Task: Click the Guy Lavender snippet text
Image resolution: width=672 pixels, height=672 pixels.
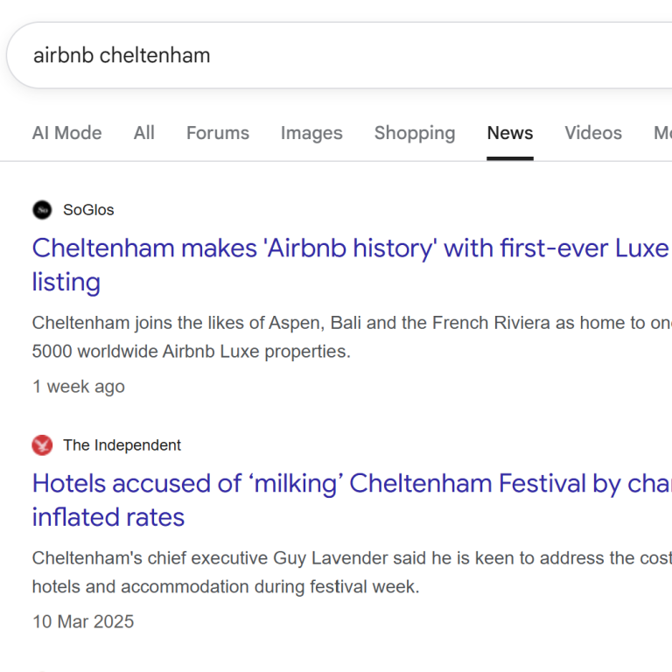Action: [x=350, y=558]
